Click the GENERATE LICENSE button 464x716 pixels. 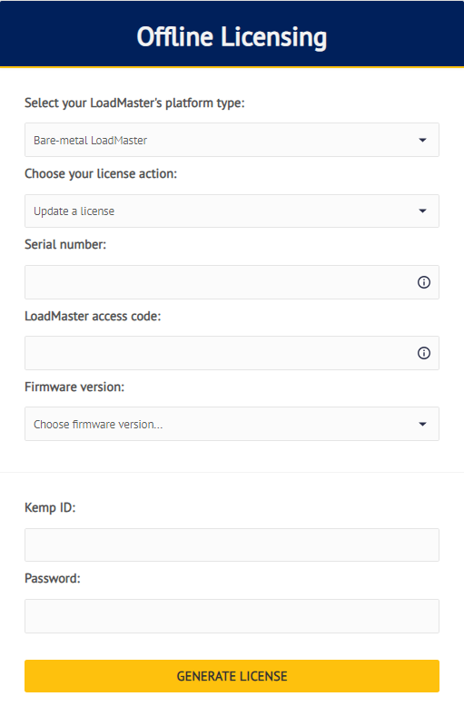232,676
